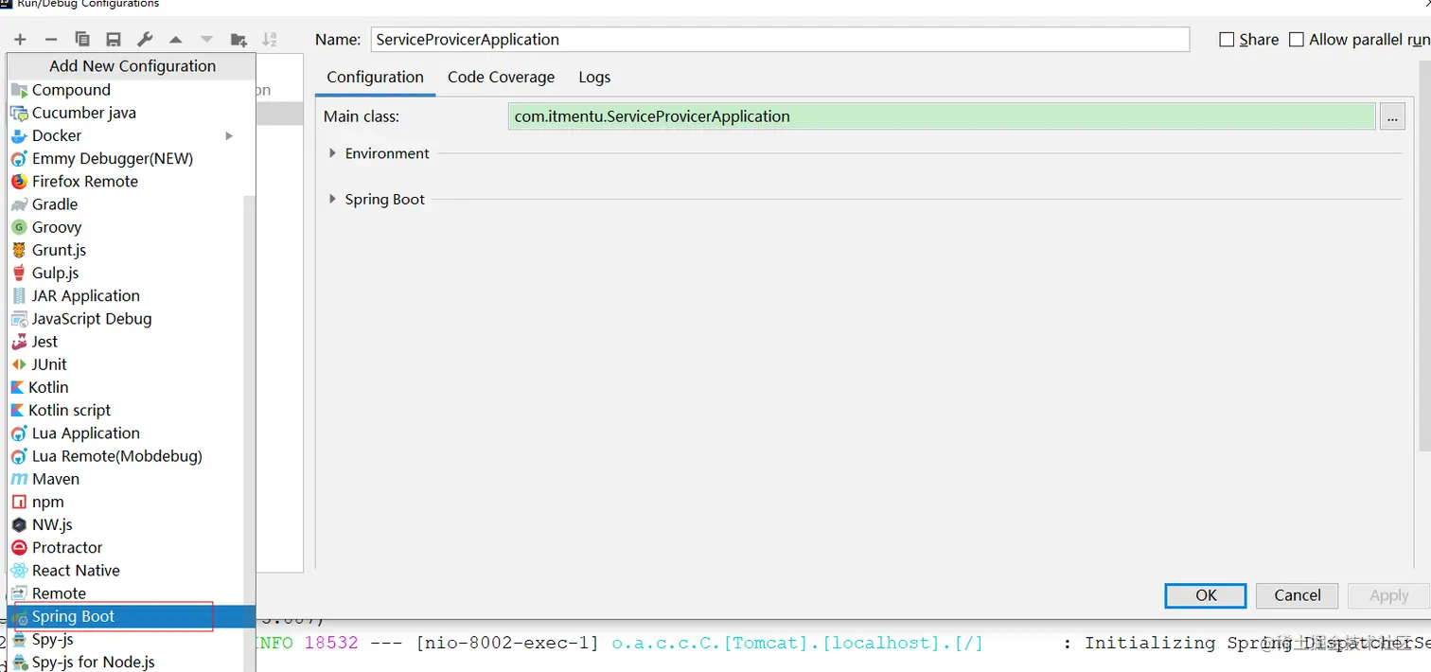
Task: Click the Move Down arrow icon
Action: click(207, 39)
